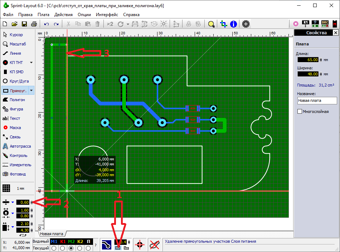The width and height of the screenshot is (340, 252).
Task: Expand the Прямоуг. tool dropdown arrow
Action: (x=31, y=90)
